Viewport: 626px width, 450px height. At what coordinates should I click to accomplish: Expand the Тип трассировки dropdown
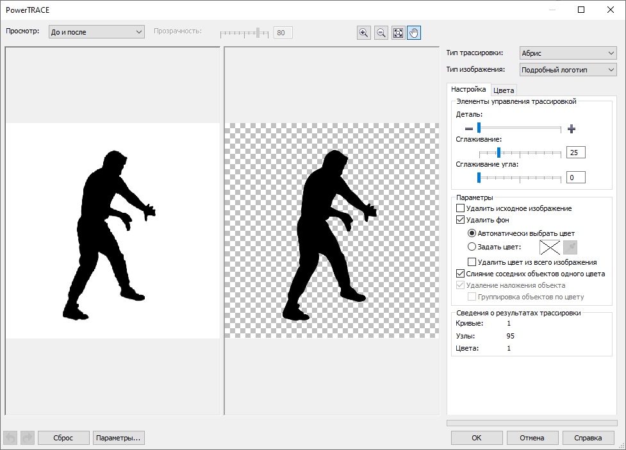tap(567, 53)
